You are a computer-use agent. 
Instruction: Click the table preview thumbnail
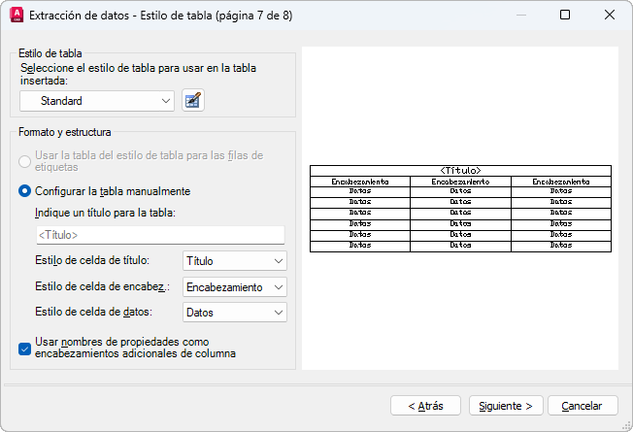click(x=460, y=209)
